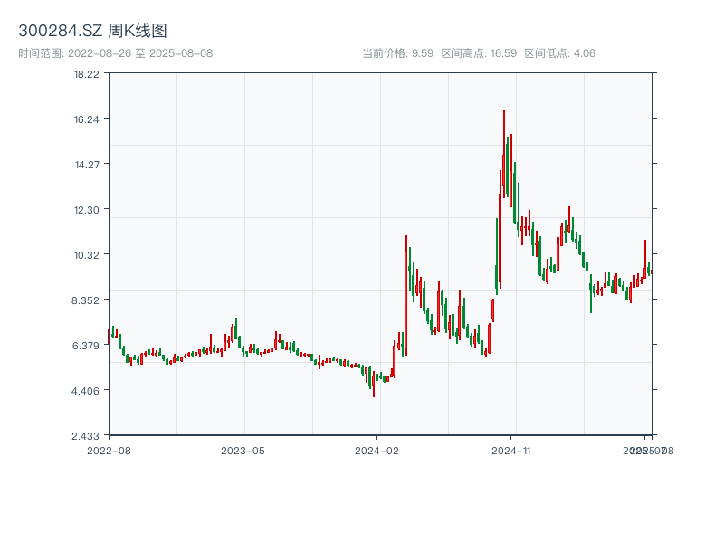Click x-axis label 2023-05
Image resolution: width=724 pixels, height=543 pixels.
[243, 451]
